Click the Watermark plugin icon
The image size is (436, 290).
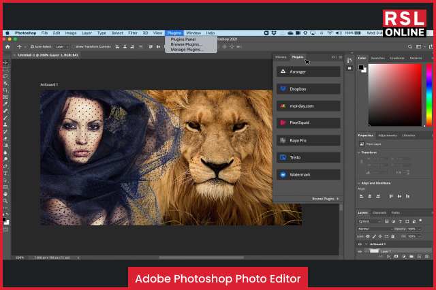283,175
